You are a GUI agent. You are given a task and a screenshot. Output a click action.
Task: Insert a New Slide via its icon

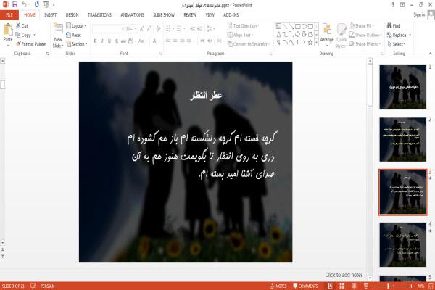tap(58, 30)
